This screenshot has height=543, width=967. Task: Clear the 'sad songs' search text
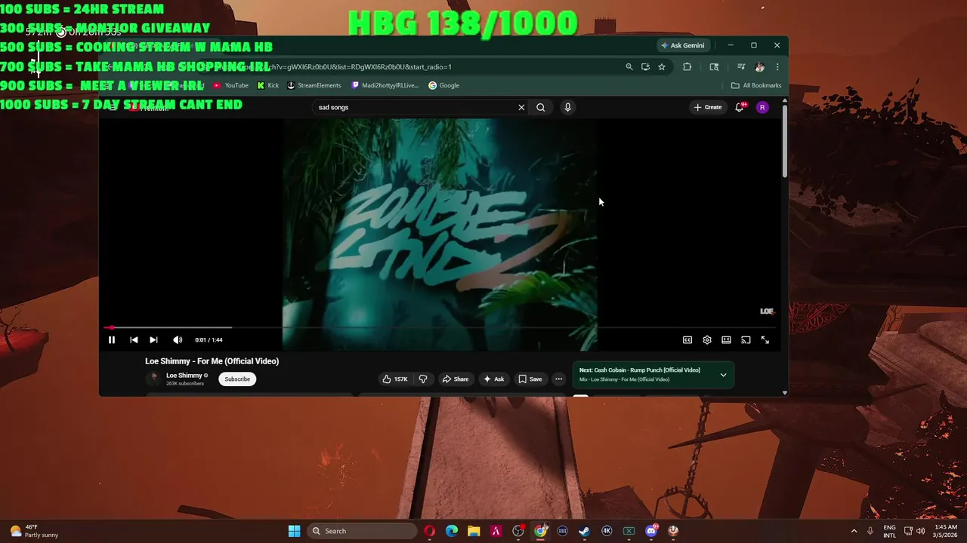coord(521,107)
